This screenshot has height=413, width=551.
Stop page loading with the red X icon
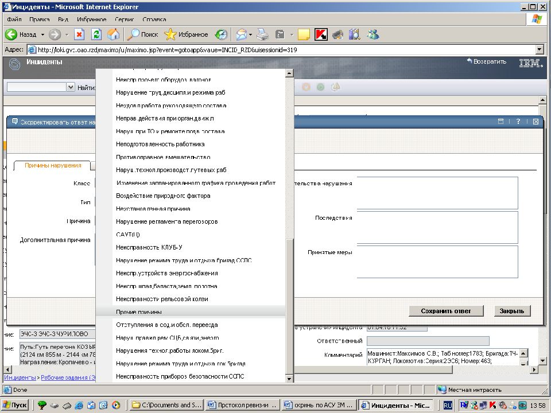tap(79, 34)
